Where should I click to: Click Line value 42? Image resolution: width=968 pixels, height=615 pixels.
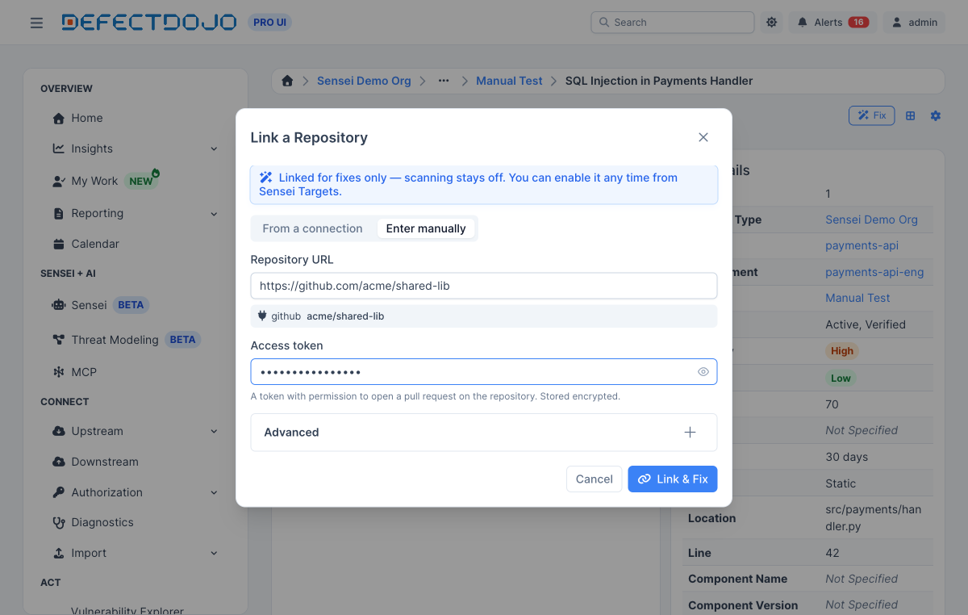832,553
